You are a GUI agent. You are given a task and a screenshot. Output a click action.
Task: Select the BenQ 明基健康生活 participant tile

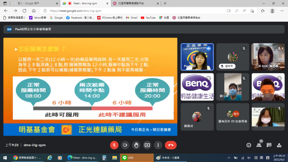(x=197, y=87)
